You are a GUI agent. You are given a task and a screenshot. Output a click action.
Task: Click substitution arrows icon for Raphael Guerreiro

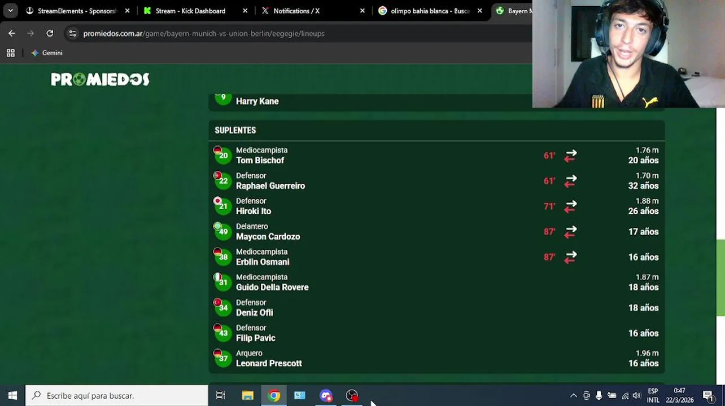(x=570, y=181)
